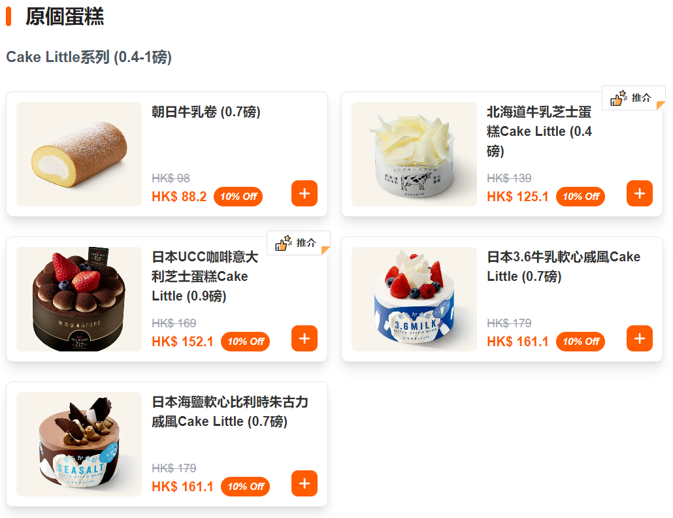The image size is (673, 518).
Task: Open the 北海道牛乳芝士蛋糕 product image
Action: point(414,154)
